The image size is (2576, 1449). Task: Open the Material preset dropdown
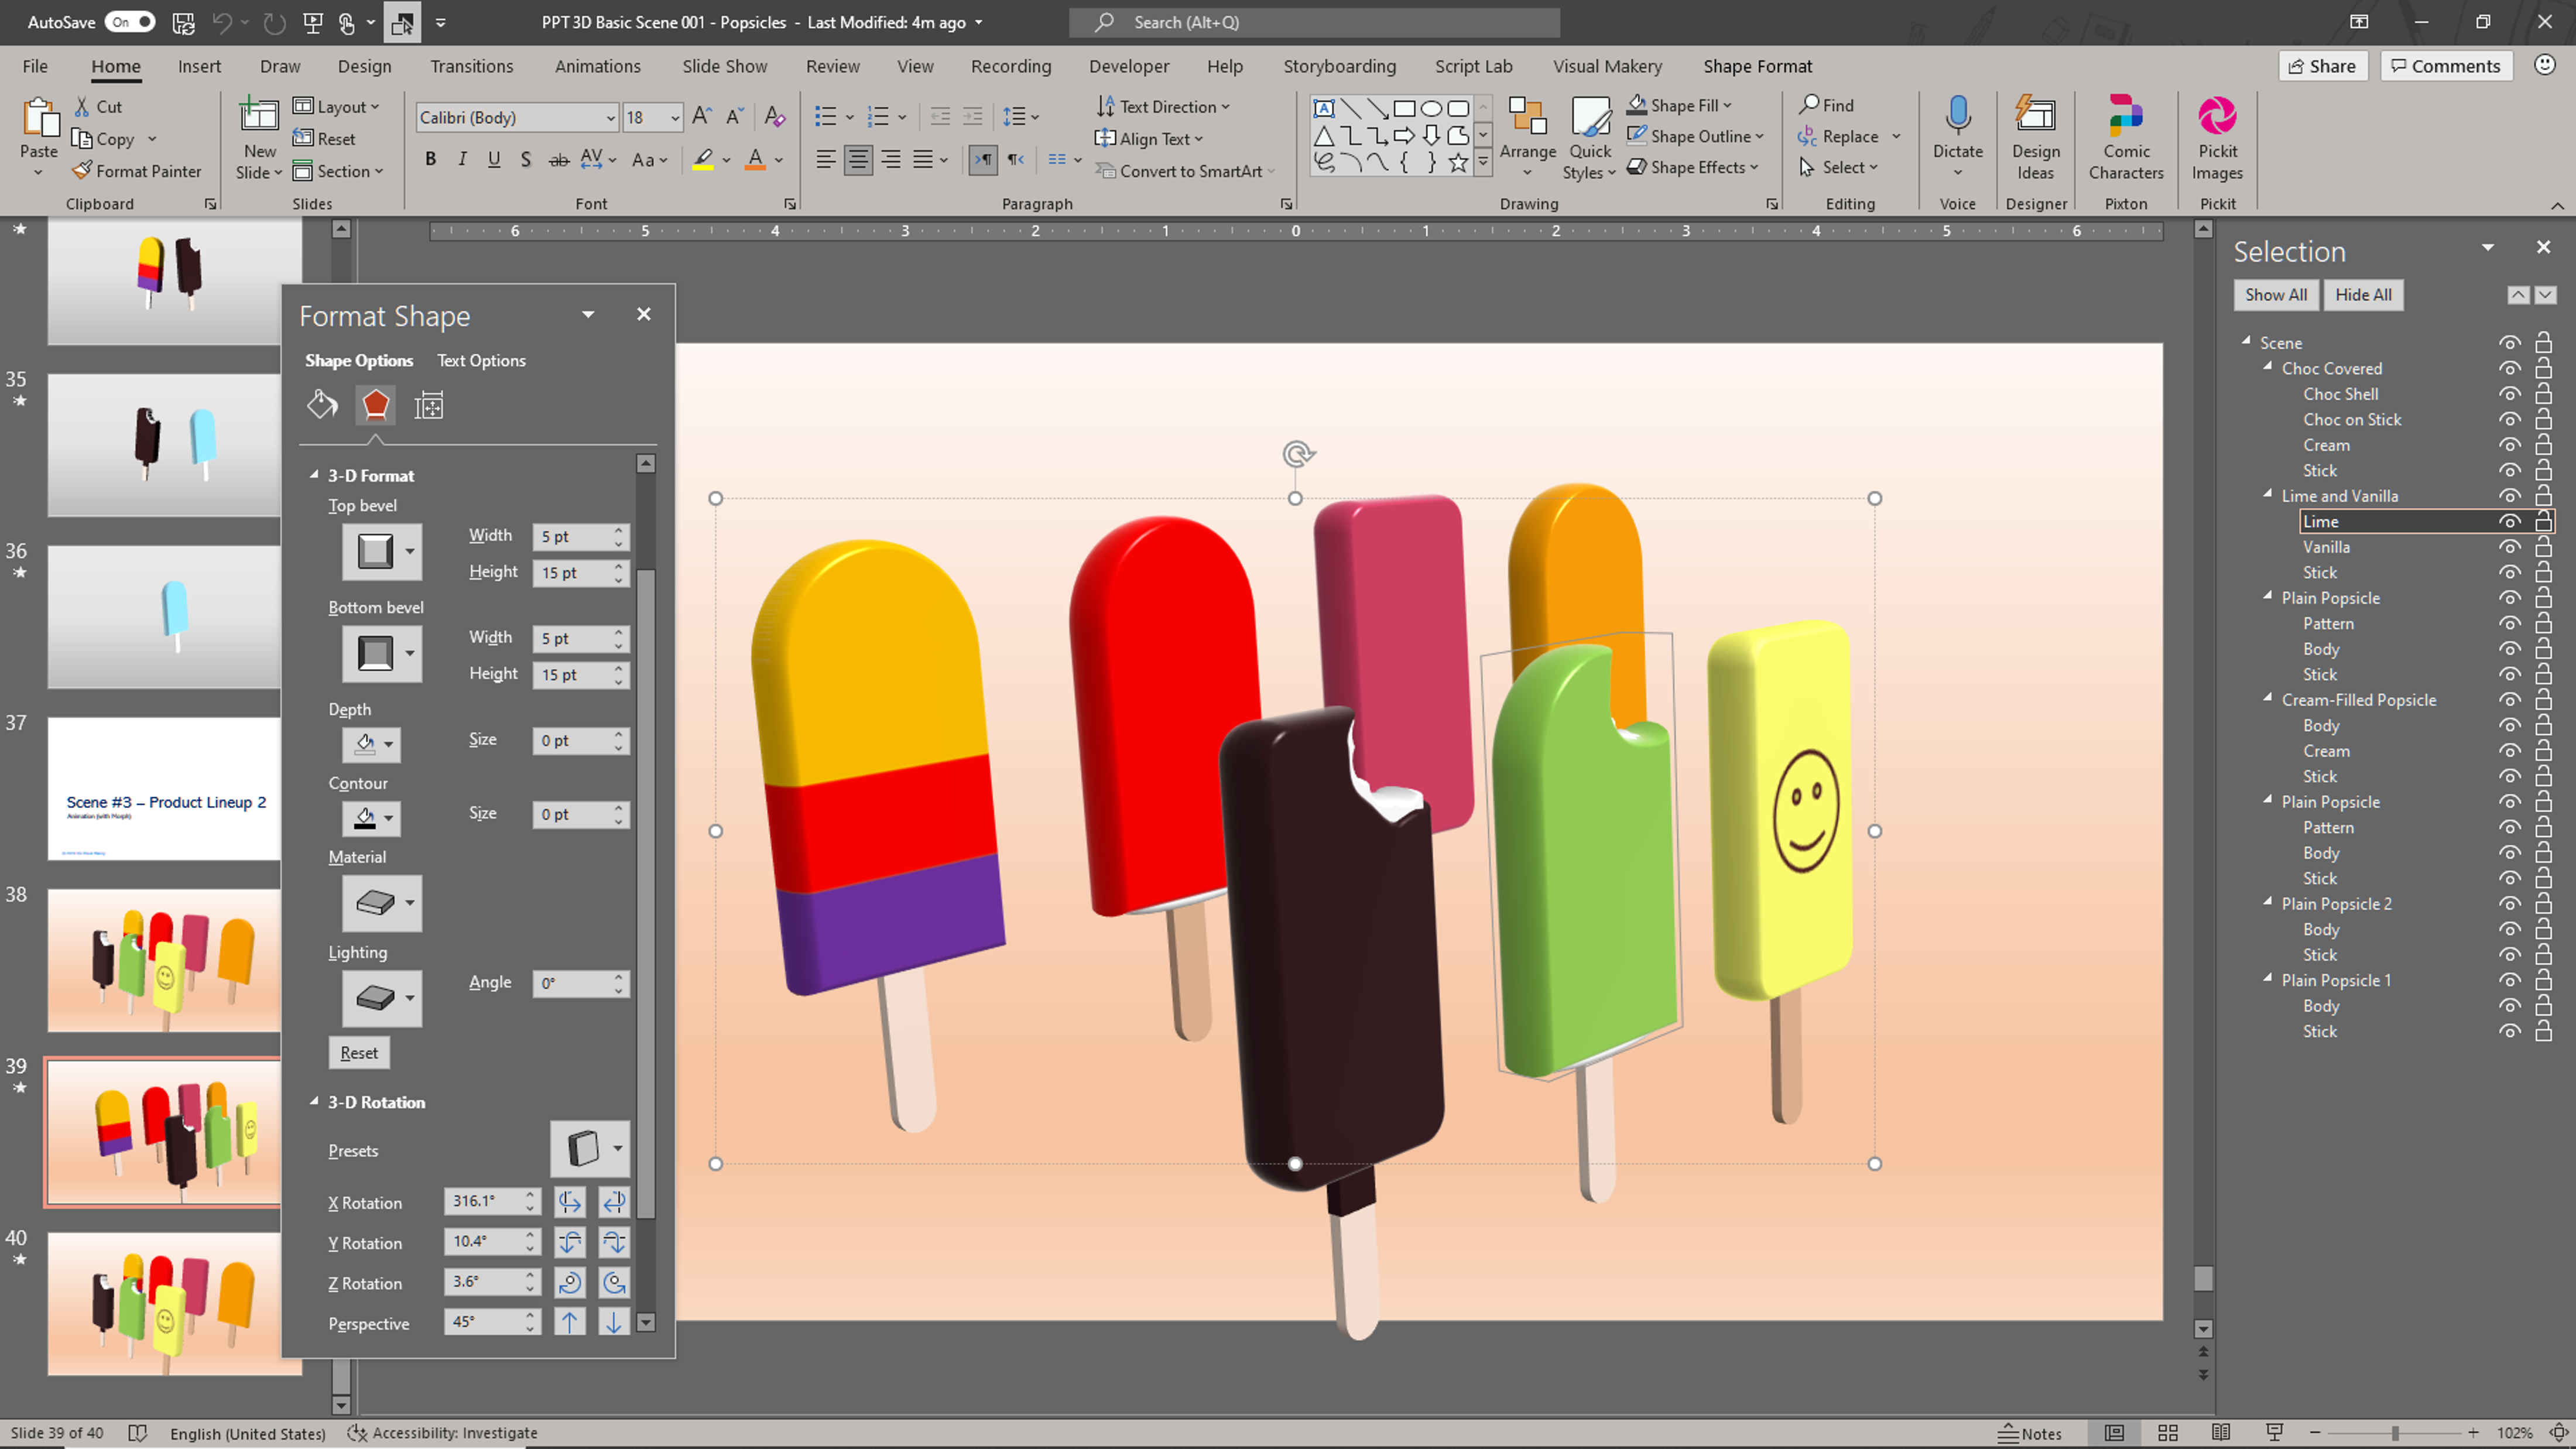[x=409, y=903]
